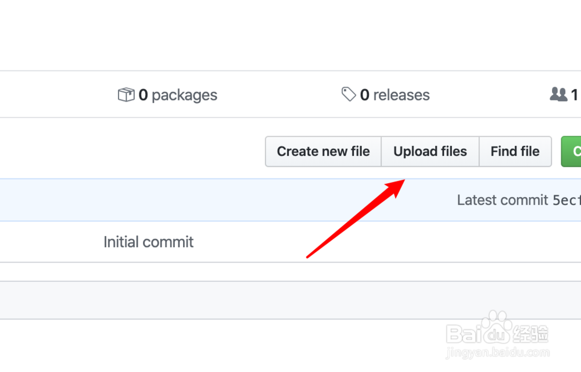Click the green button at right edge
Screen dimensions: 581x372
point(572,152)
